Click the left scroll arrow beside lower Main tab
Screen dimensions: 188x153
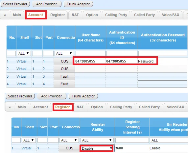tap(10, 107)
